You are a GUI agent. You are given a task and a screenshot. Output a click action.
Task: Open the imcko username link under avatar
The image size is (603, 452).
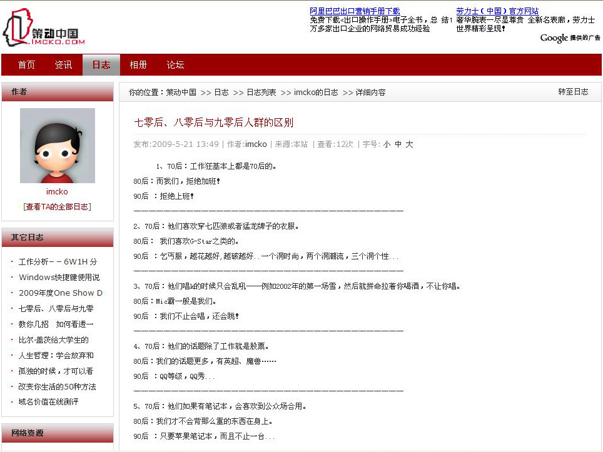[x=57, y=191]
